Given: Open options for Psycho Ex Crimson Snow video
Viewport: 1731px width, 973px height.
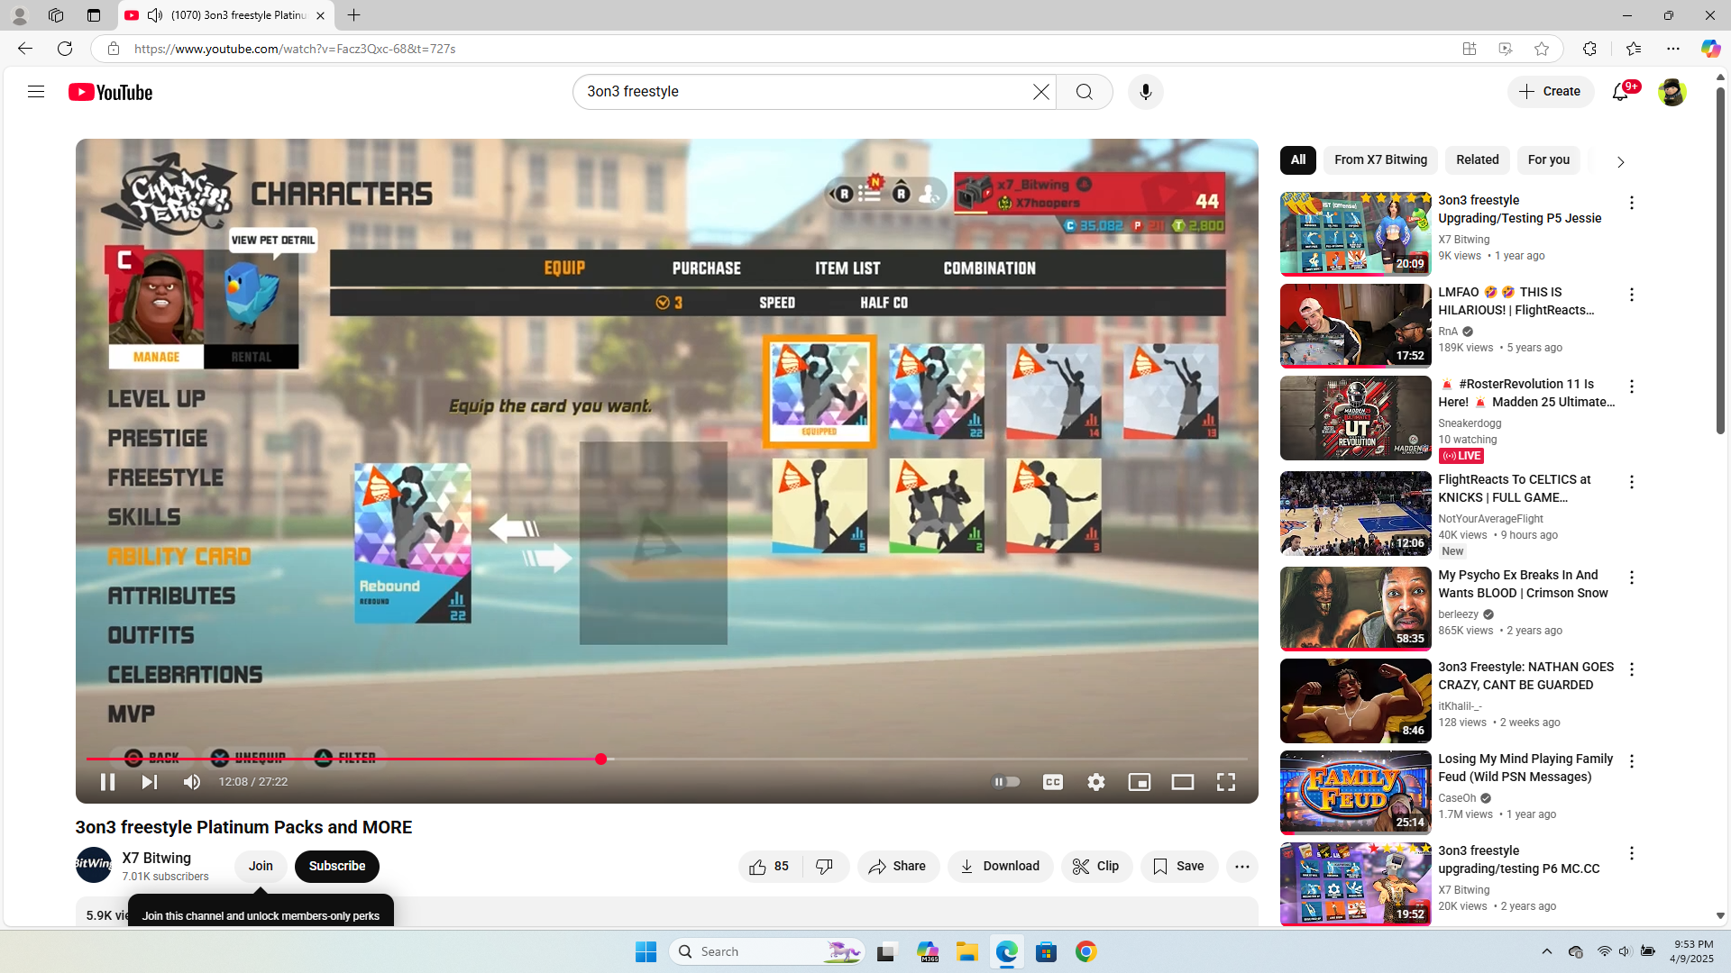Looking at the screenshot, I should pos(1632,578).
